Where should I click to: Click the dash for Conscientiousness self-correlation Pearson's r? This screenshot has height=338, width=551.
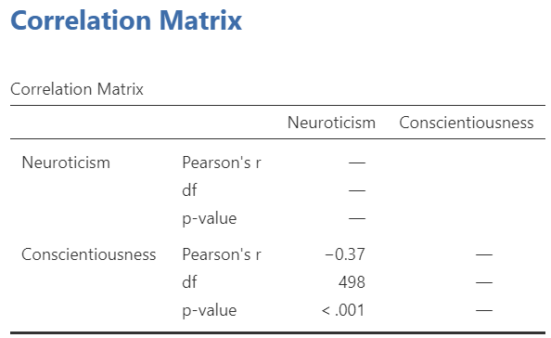[x=484, y=254]
